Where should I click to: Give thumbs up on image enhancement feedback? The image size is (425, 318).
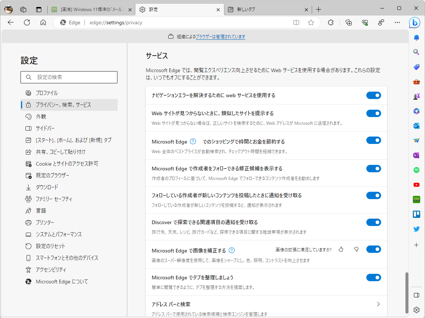[x=341, y=249]
